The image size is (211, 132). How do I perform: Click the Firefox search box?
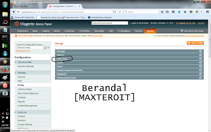point(141,12)
